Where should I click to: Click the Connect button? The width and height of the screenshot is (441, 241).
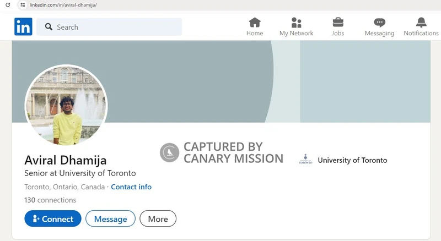[53, 218]
